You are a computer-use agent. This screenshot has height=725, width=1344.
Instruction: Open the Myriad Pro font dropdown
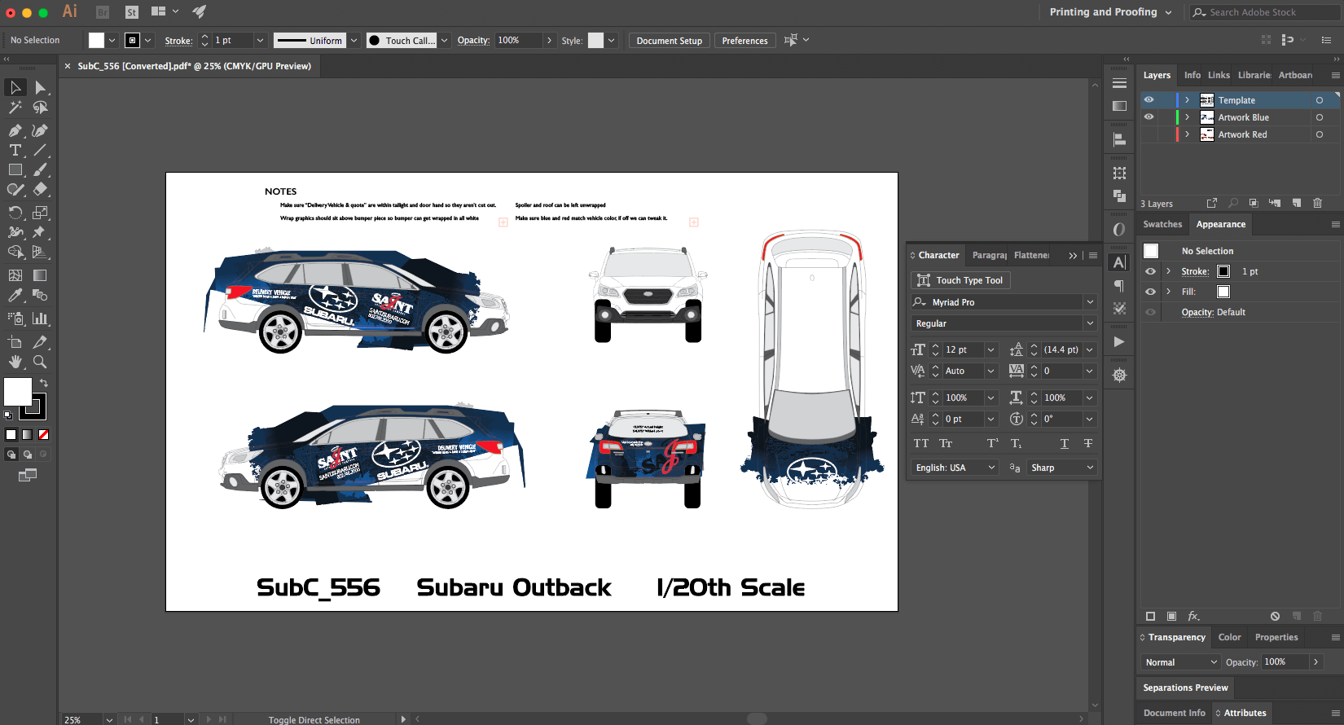1089,302
